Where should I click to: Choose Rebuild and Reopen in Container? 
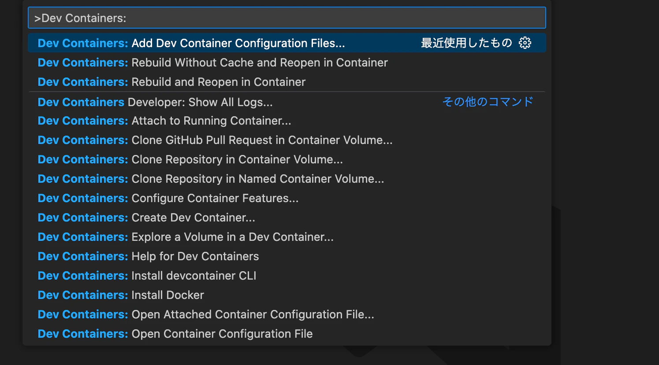point(287,82)
